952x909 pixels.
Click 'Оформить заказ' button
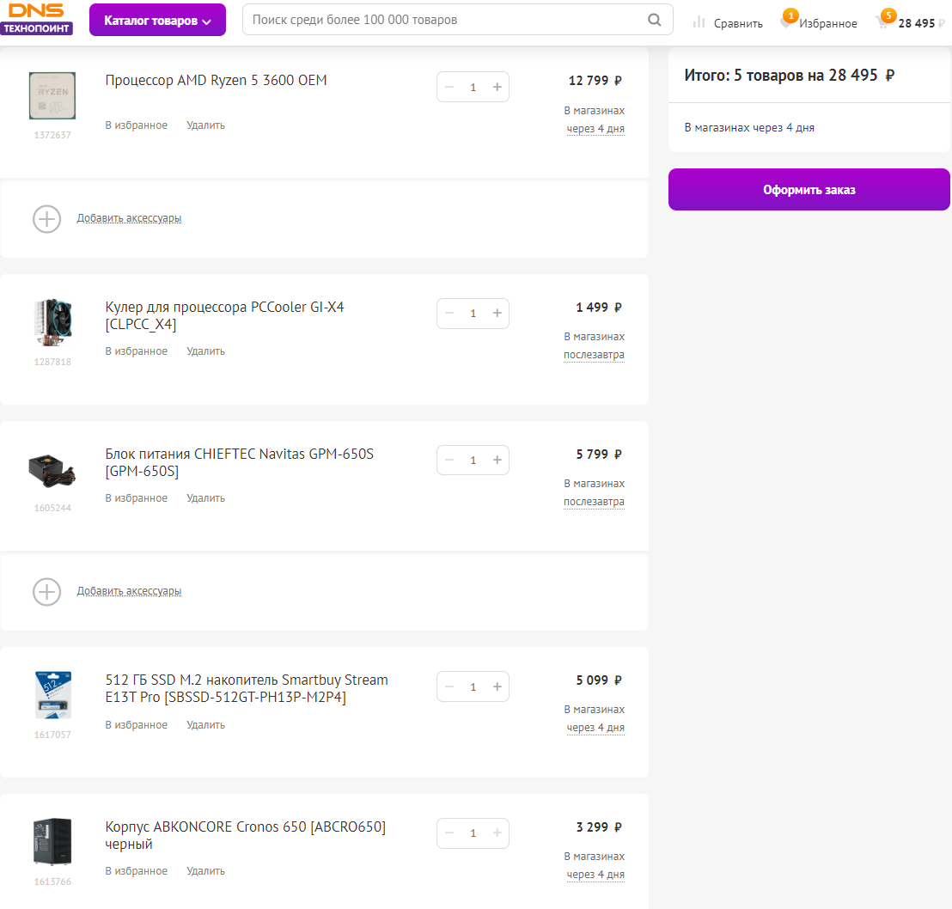point(809,190)
